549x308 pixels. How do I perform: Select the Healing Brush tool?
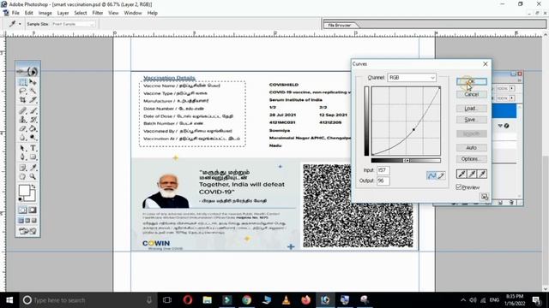pyautogui.click(x=23, y=111)
